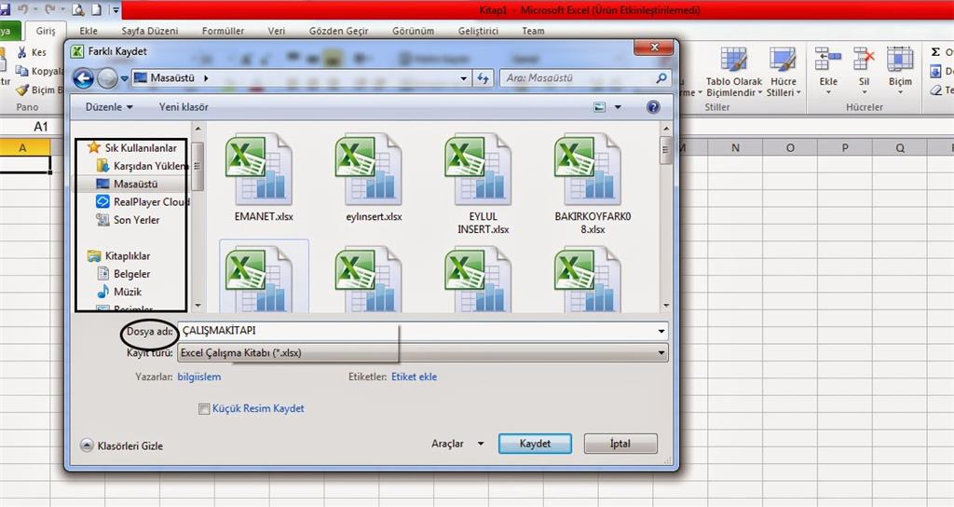Switch to the Ekle ribbon tab
954x507 pixels.
pyautogui.click(x=89, y=31)
